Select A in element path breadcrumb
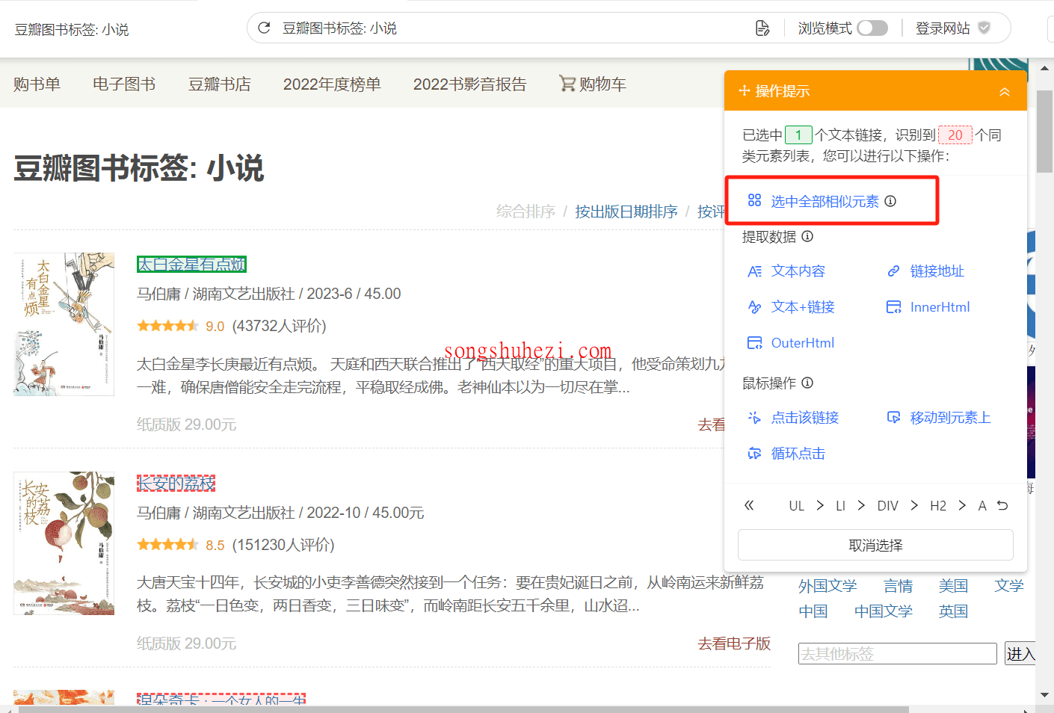Image resolution: width=1054 pixels, height=713 pixels. click(982, 506)
